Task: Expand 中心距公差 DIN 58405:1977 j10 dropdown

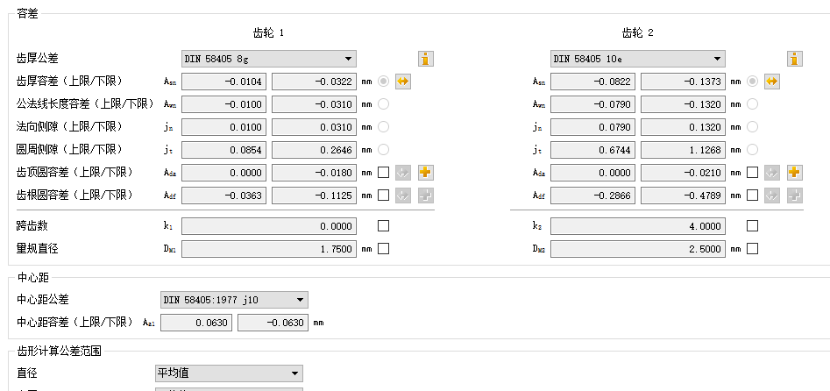Action: coord(234,301)
